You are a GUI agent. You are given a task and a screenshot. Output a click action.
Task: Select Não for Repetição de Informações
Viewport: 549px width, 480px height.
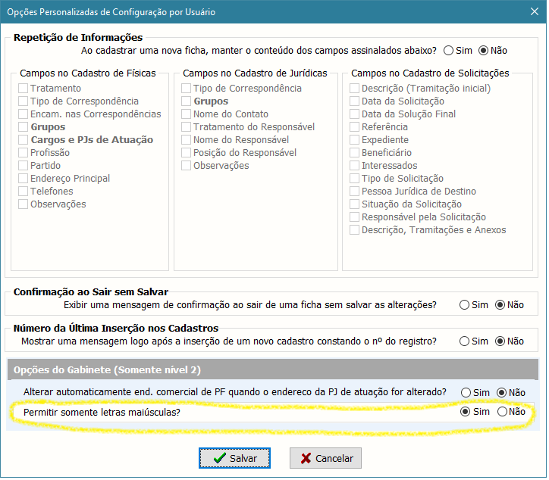click(x=484, y=50)
